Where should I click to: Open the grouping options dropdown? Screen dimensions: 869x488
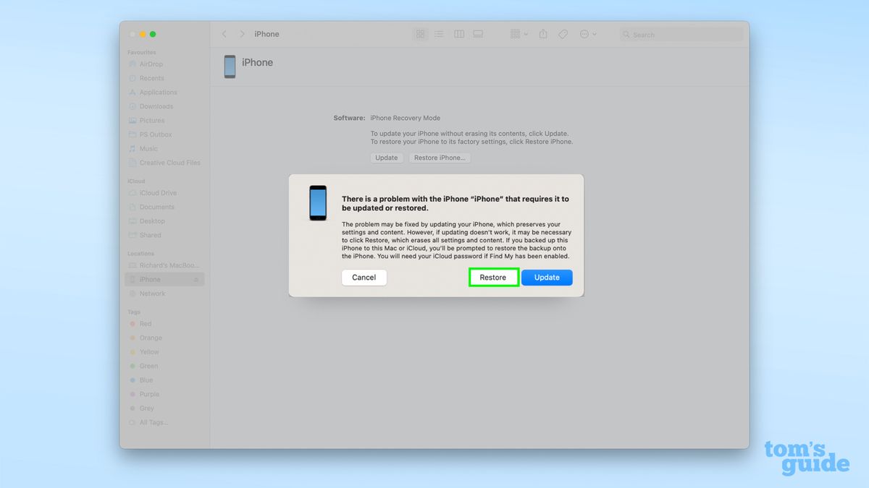(517, 34)
